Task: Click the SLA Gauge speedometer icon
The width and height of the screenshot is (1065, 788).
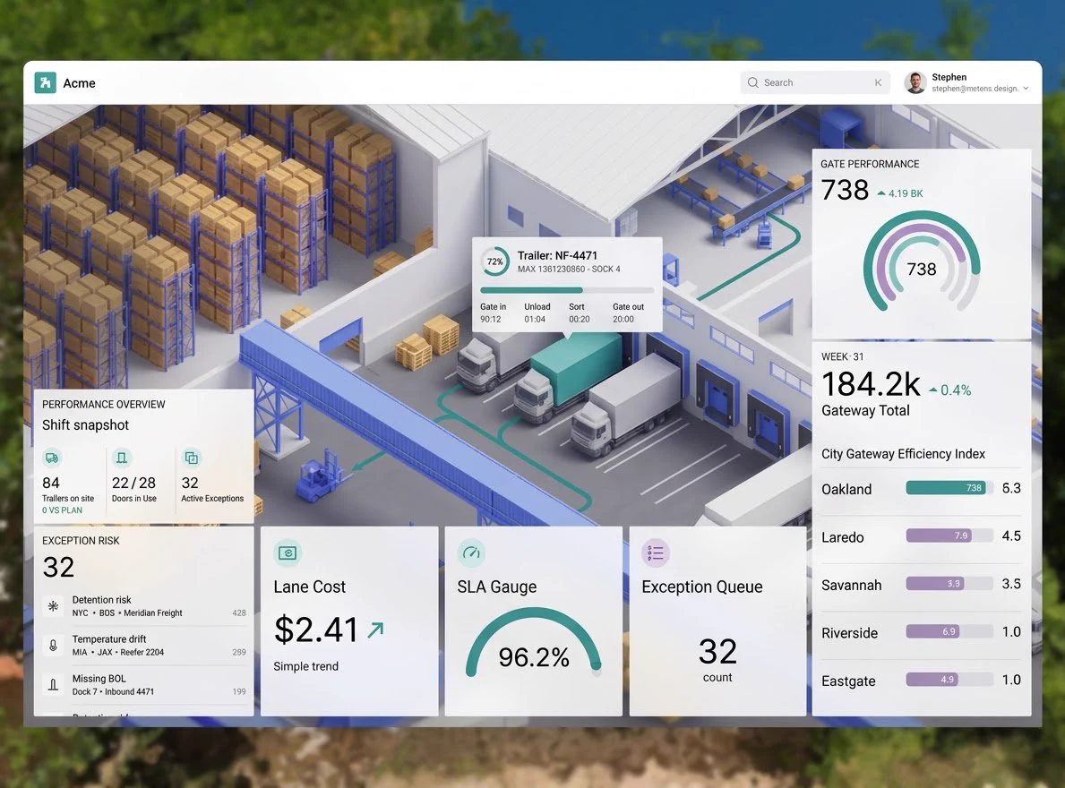Action: pos(471,553)
